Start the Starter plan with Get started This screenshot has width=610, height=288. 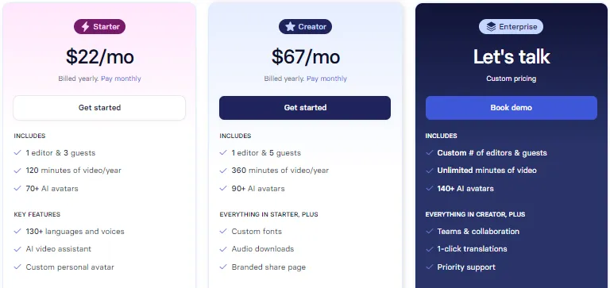[x=99, y=108]
